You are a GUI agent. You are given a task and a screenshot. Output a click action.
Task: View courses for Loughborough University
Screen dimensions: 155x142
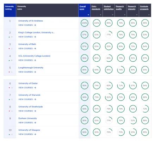pyautogui.click(x=27, y=72)
